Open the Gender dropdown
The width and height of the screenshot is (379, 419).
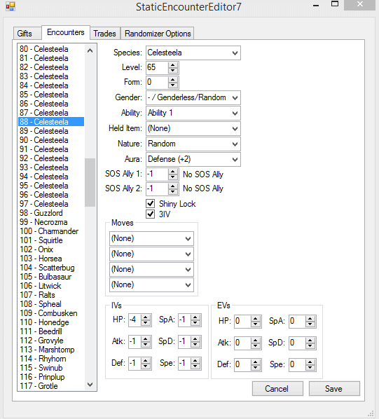[x=235, y=98]
